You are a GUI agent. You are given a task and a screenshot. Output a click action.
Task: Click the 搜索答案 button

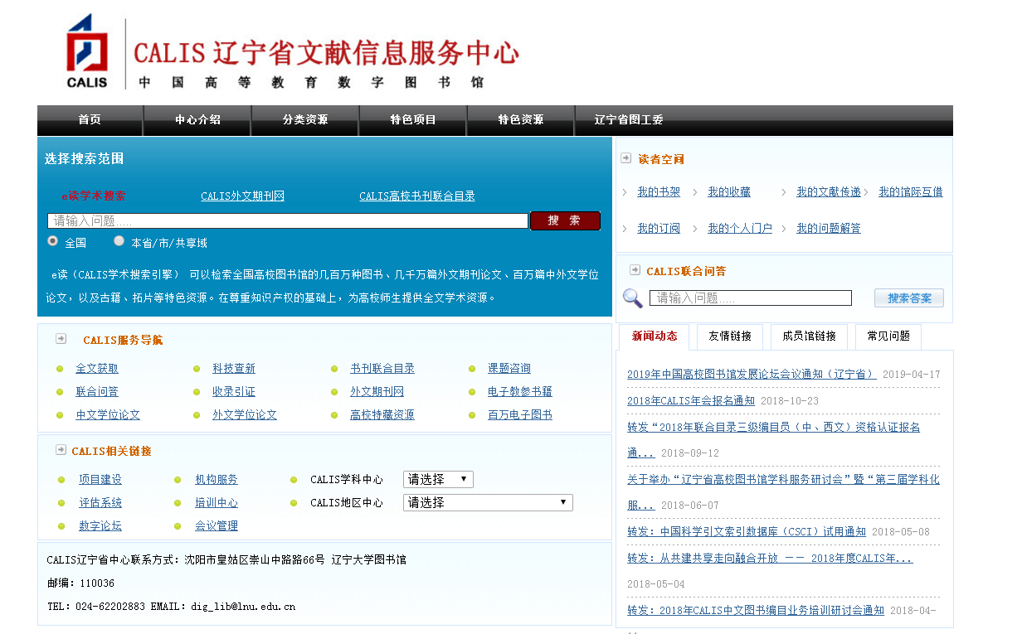point(909,298)
